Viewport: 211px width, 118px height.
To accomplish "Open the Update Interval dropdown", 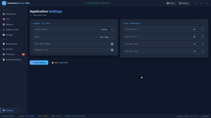I will coord(105,29).
